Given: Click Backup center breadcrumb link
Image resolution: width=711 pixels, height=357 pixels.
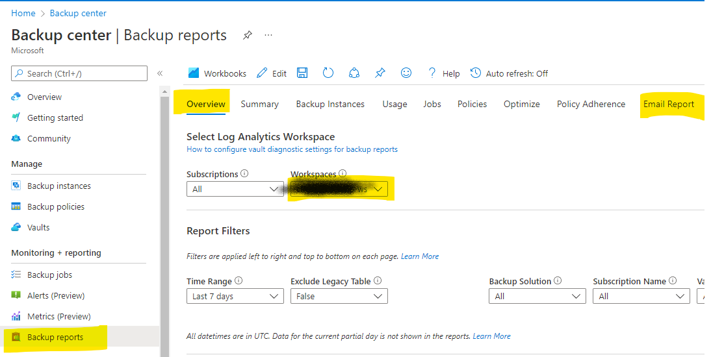Looking at the screenshot, I should (x=78, y=13).
